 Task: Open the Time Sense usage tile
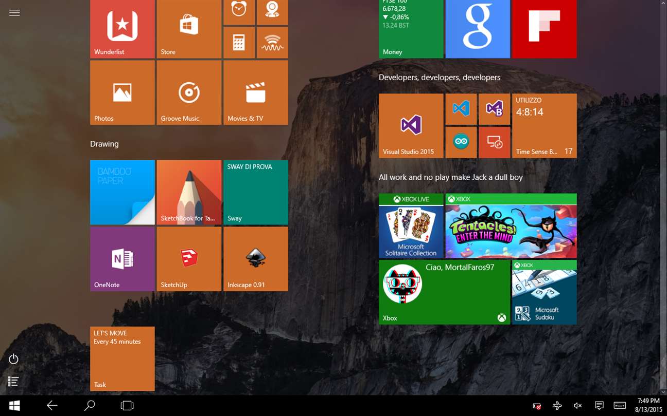[545, 126]
